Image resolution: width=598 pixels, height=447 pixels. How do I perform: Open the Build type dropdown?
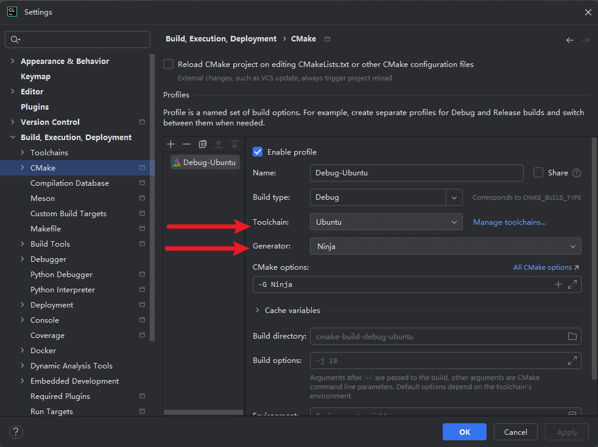[x=454, y=197]
